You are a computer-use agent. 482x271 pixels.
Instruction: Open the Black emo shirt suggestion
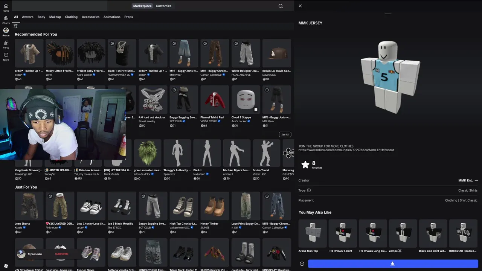[433, 236]
